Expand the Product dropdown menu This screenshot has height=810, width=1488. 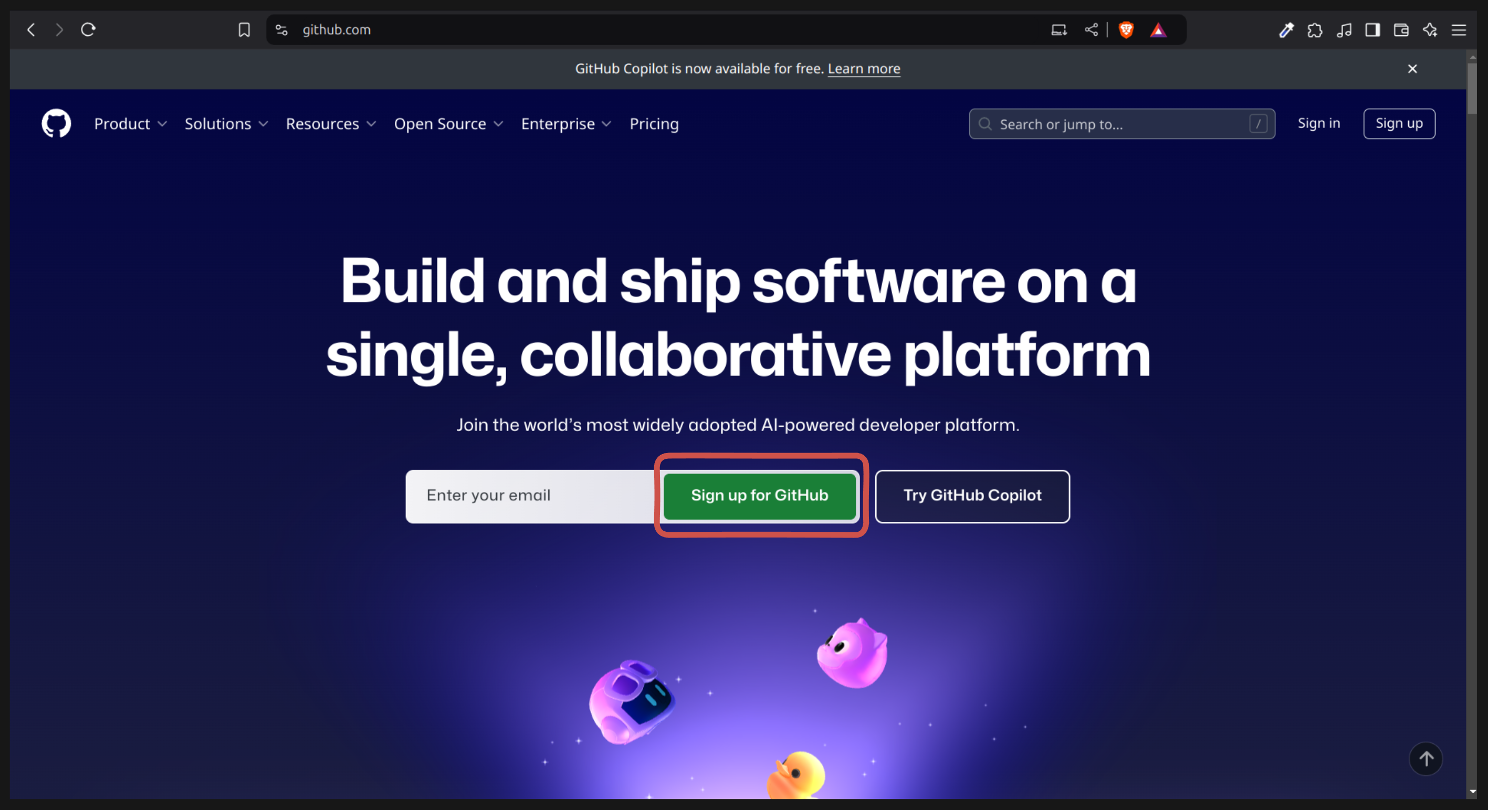coord(131,123)
